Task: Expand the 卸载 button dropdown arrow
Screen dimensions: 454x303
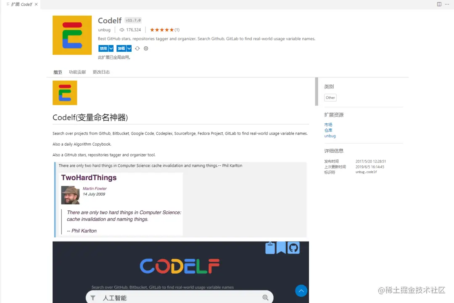Action: pyautogui.click(x=129, y=48)
